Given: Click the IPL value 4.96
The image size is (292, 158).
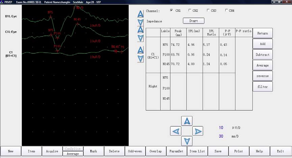Looking at the screenshot, I should point(191,45).
